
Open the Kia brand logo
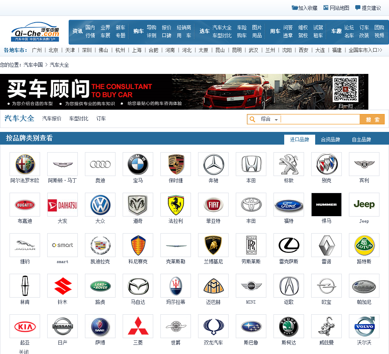click(x=25, y=326)
